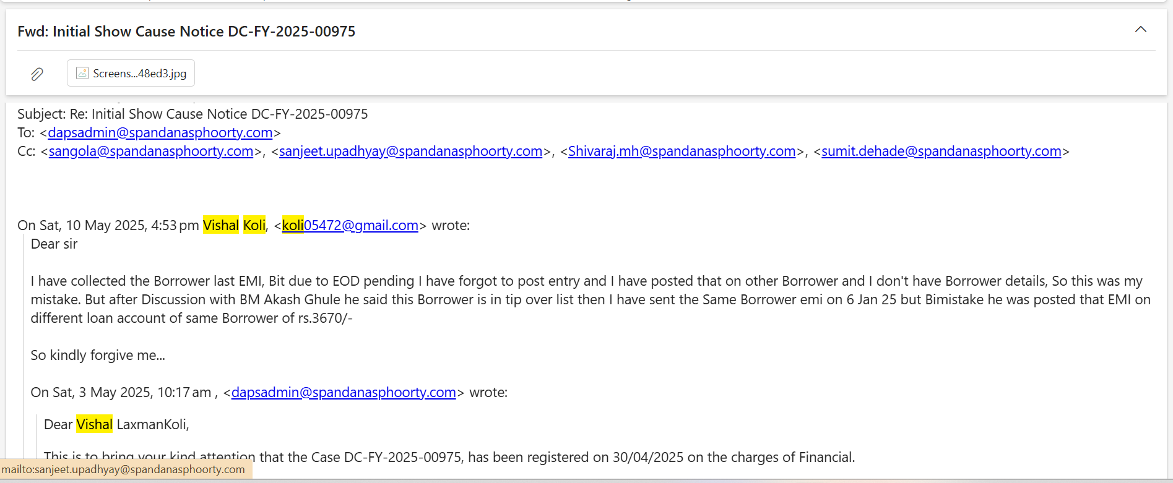This screenshot has height=483, width=1173.
Task: Click highlighted "Vishal" in the Dear greeting
Action: tap(94, 424)
